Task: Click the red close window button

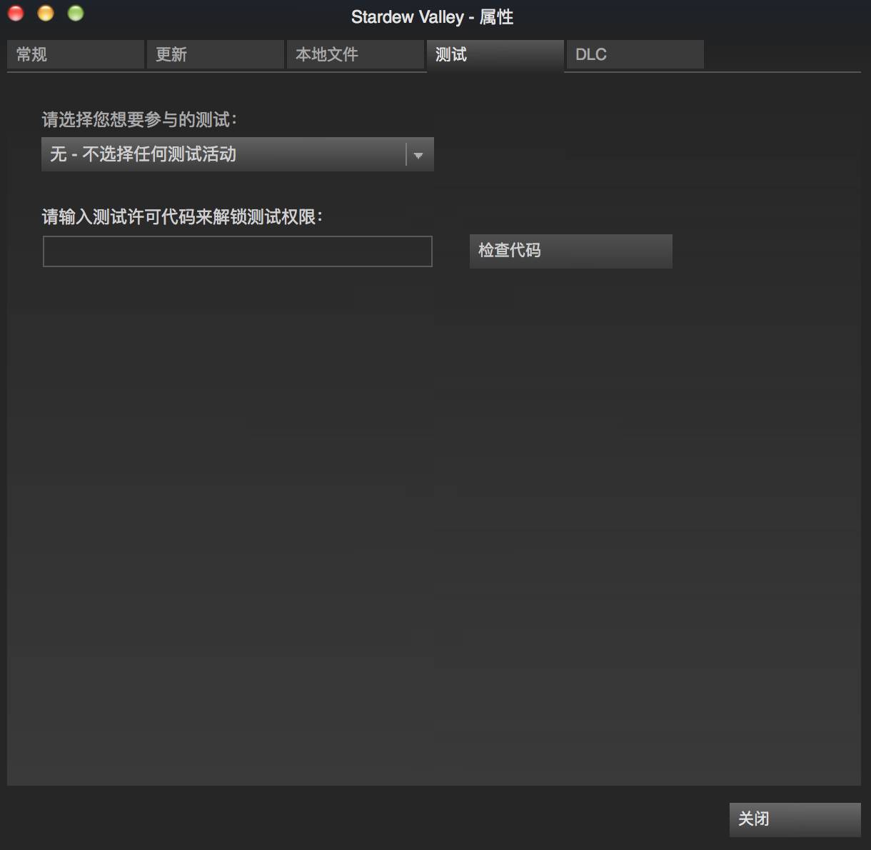Action: 16,14
